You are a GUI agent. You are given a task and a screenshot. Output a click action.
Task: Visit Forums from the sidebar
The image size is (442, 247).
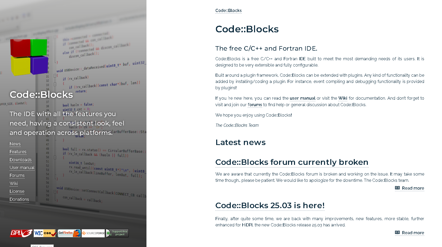[17, 176]
